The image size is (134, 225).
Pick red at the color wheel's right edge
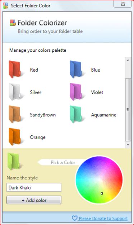(x=121, y=180)
